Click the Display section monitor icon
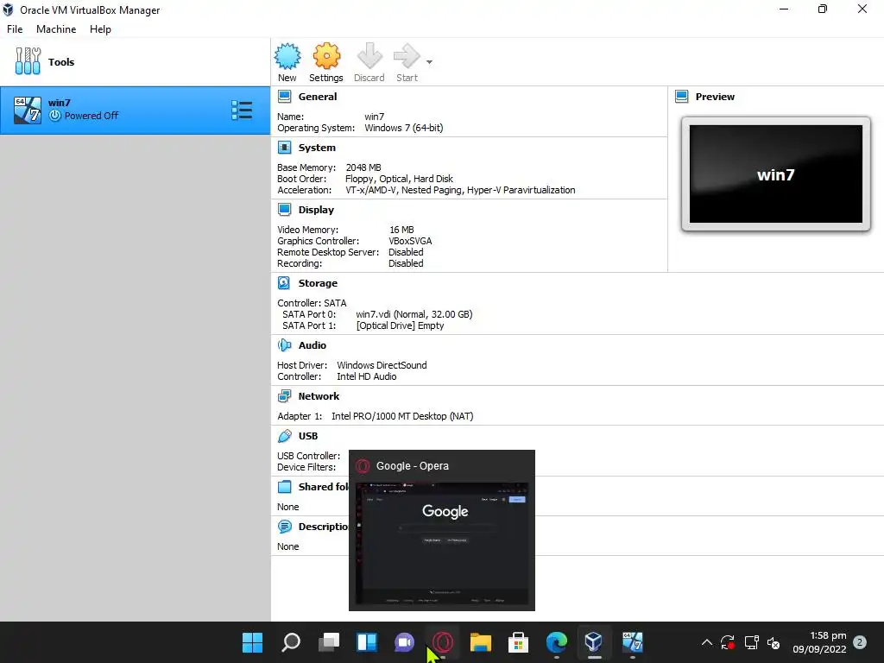884x663 pixels. coord(285,210)
